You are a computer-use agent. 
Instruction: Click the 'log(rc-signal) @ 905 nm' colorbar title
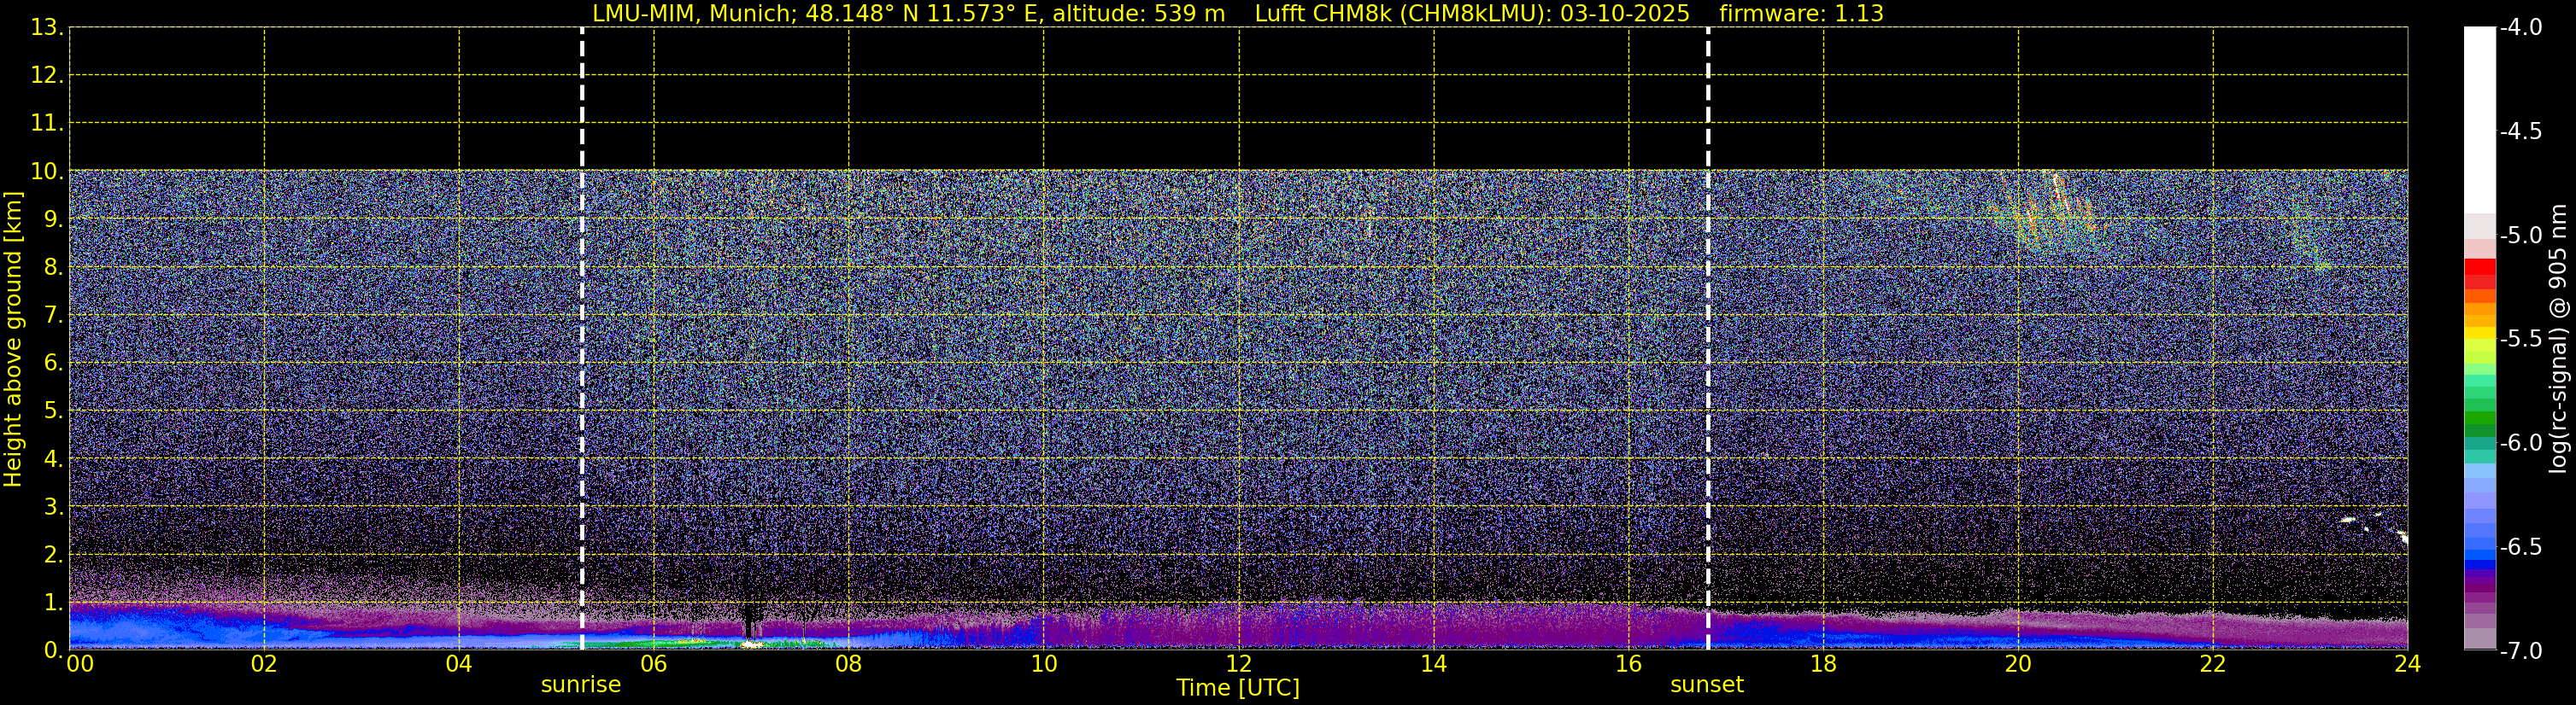2557,339
